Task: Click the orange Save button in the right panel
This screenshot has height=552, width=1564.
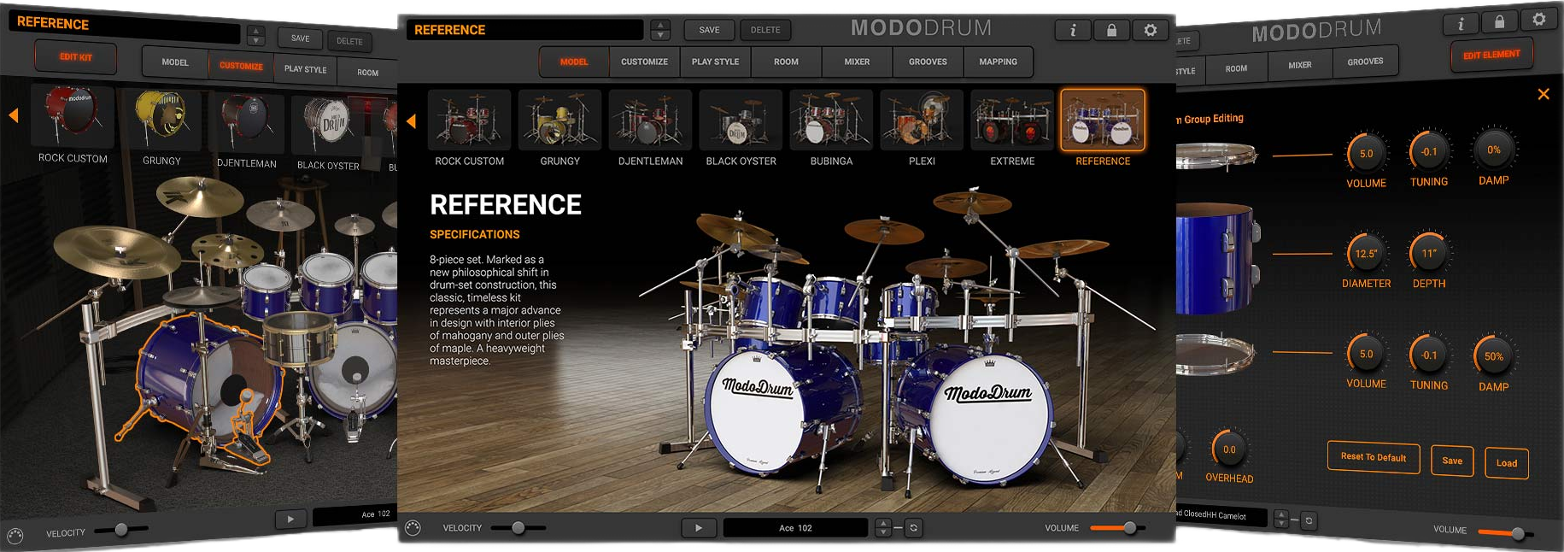Action: click(1452, 461)
